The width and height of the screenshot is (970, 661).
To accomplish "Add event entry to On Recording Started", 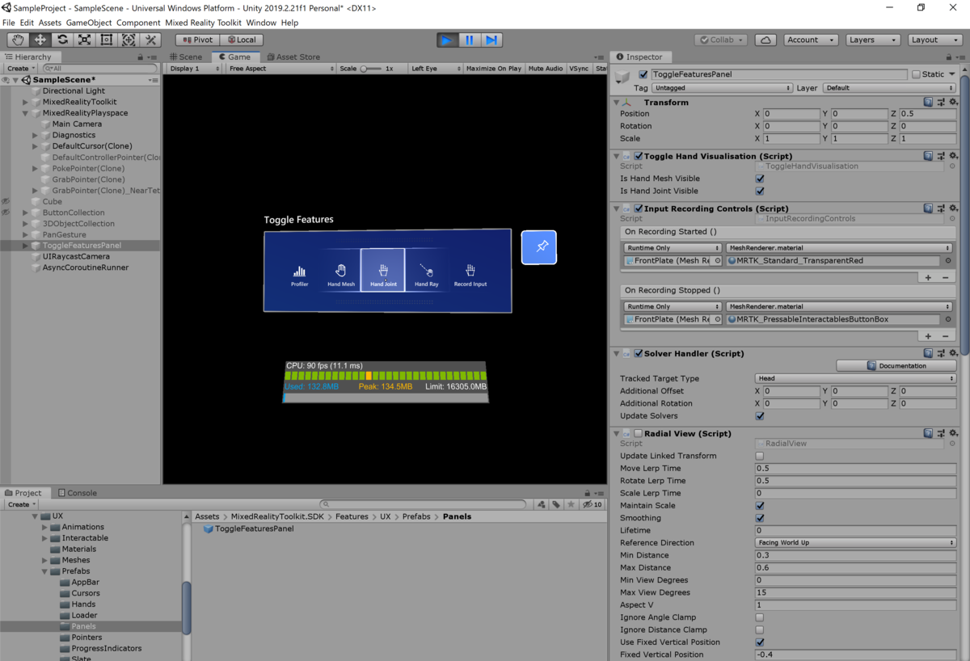I will point(928,277).
